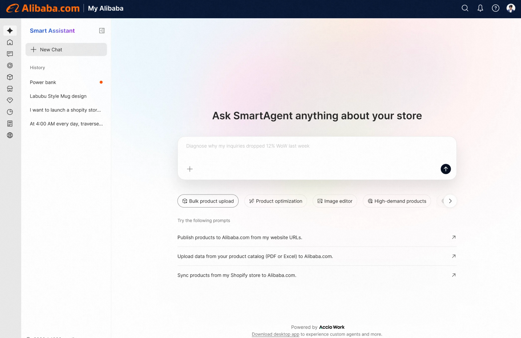The image size is (521, 338).
Task: Open search from the top bar
Action: tap(465, 8)
